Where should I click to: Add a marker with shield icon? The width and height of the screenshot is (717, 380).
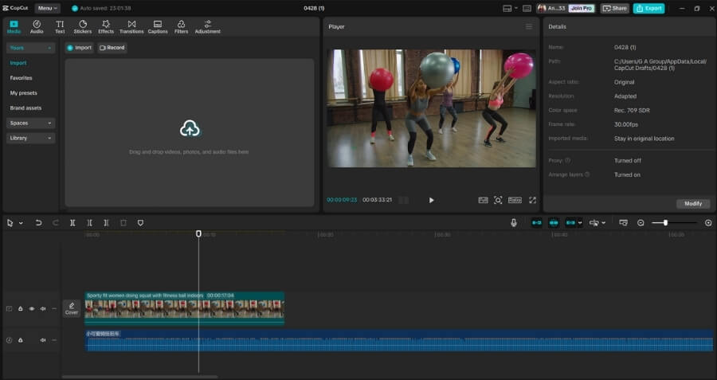140,223
